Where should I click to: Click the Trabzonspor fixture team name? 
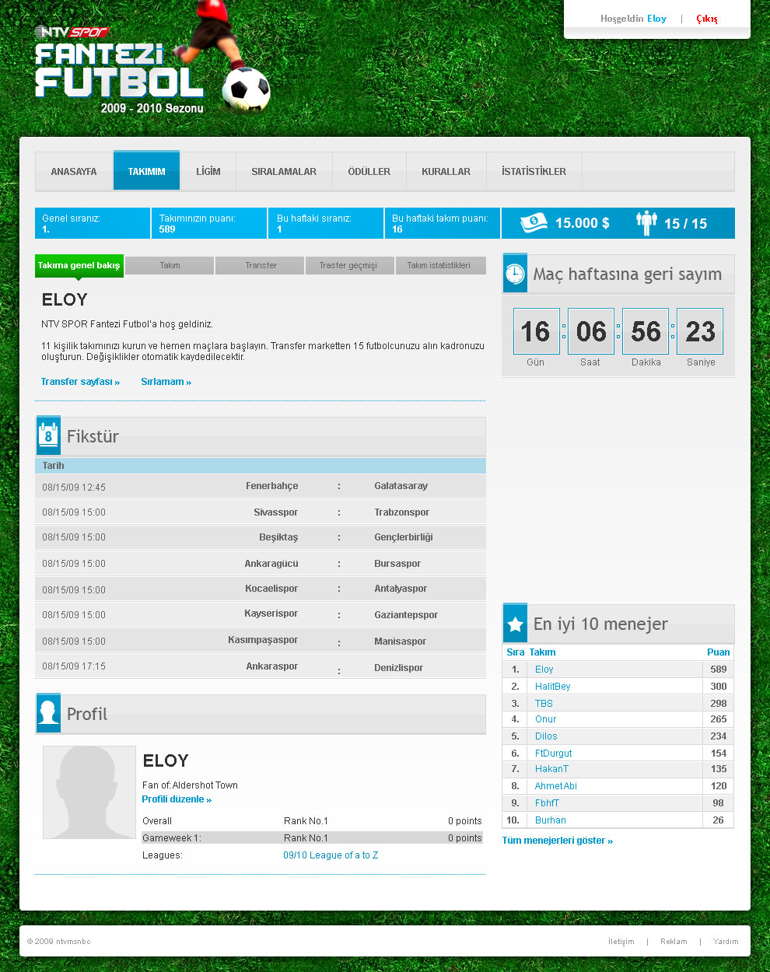point(401,512)
